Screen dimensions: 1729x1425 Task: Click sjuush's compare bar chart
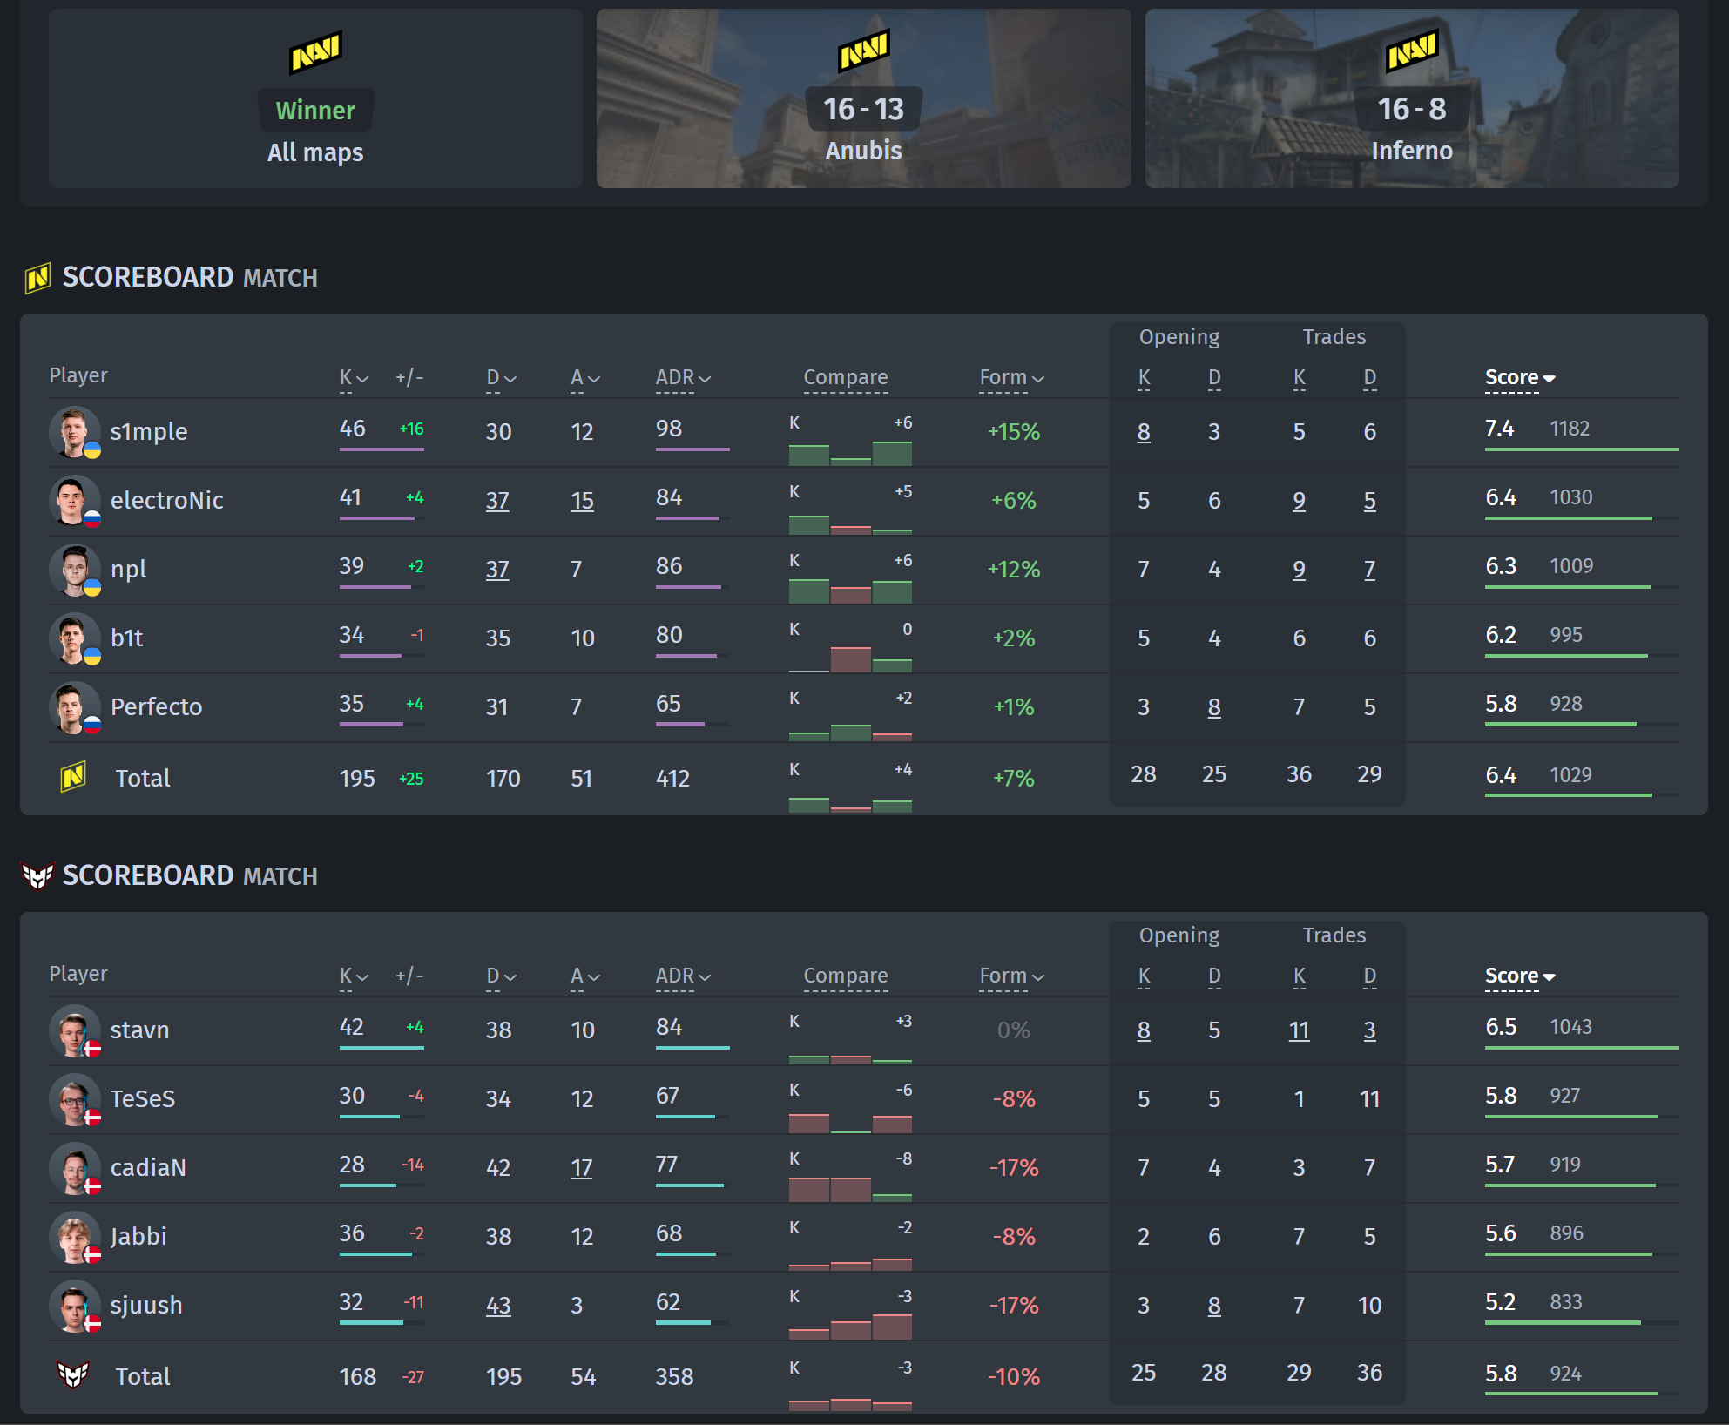(x=850, y=1314)
